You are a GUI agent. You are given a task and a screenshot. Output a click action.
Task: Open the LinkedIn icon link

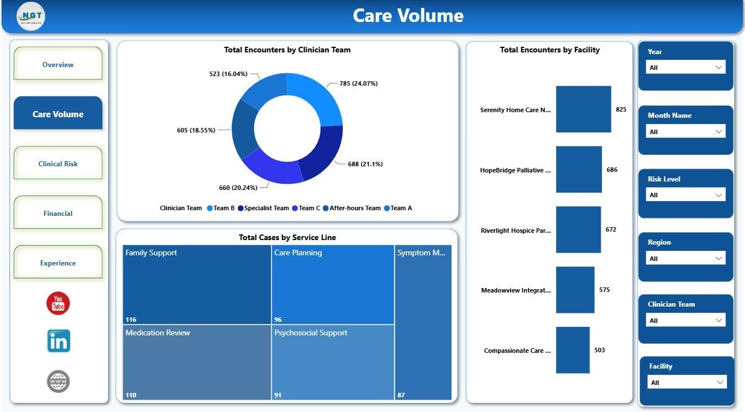coord(59,341)
